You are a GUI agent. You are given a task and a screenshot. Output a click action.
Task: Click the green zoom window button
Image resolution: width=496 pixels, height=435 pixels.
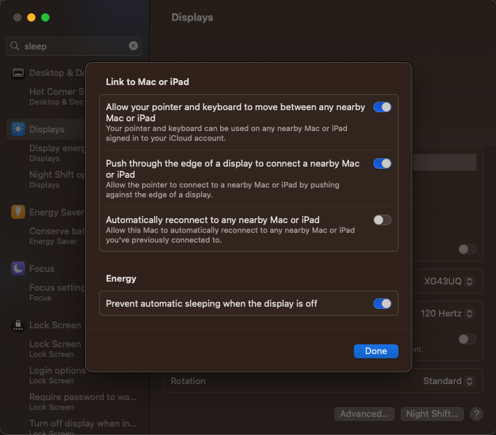click(45, 17)
